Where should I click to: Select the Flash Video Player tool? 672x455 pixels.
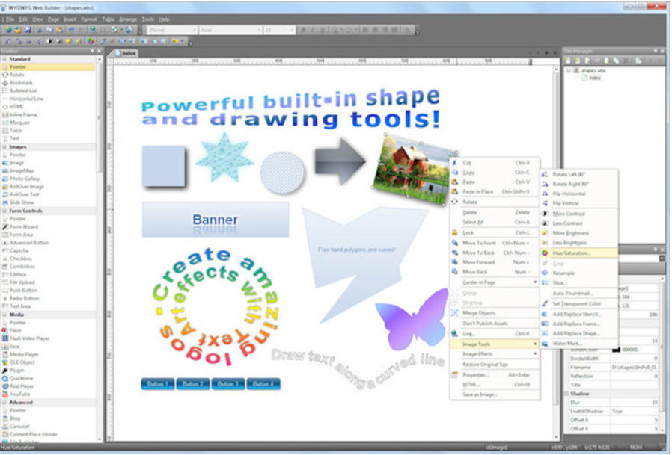click(30, 338)
